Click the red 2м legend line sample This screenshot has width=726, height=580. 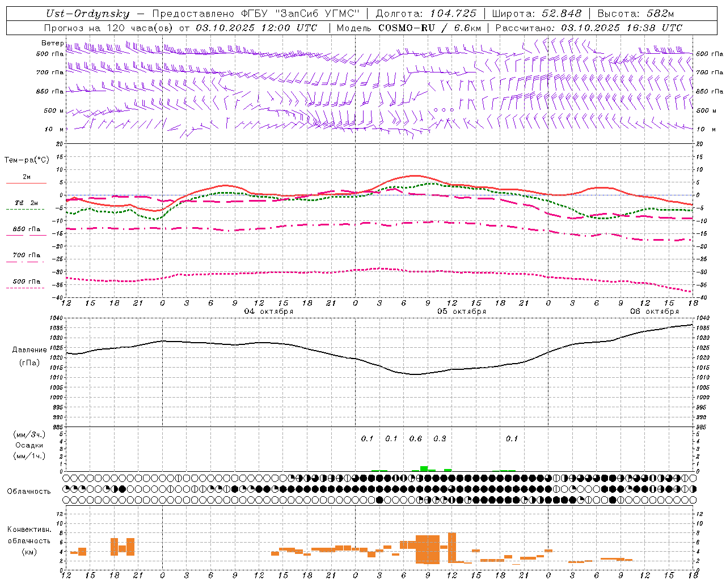26,183
